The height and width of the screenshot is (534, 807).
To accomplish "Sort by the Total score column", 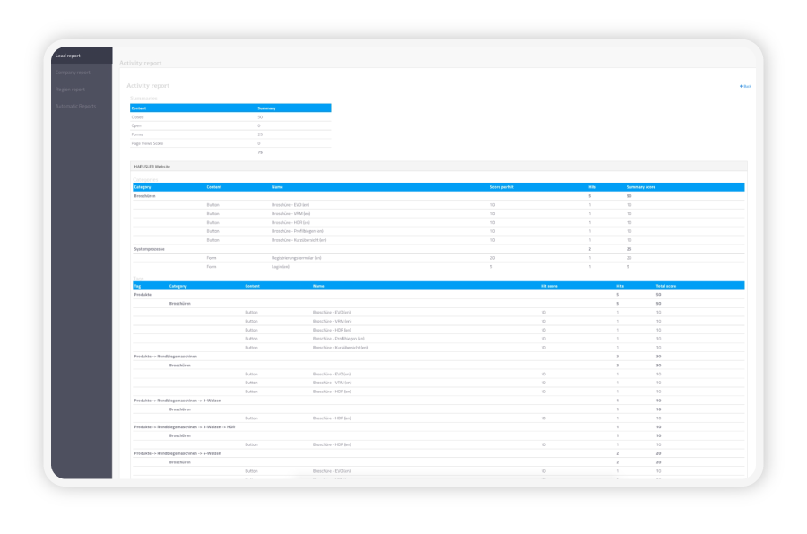I will (x=666, y=285).
